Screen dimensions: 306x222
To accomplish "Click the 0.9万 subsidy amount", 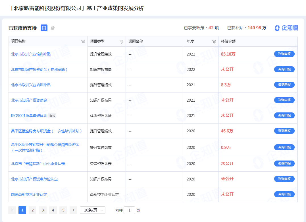I will click(x=226, y=147).
